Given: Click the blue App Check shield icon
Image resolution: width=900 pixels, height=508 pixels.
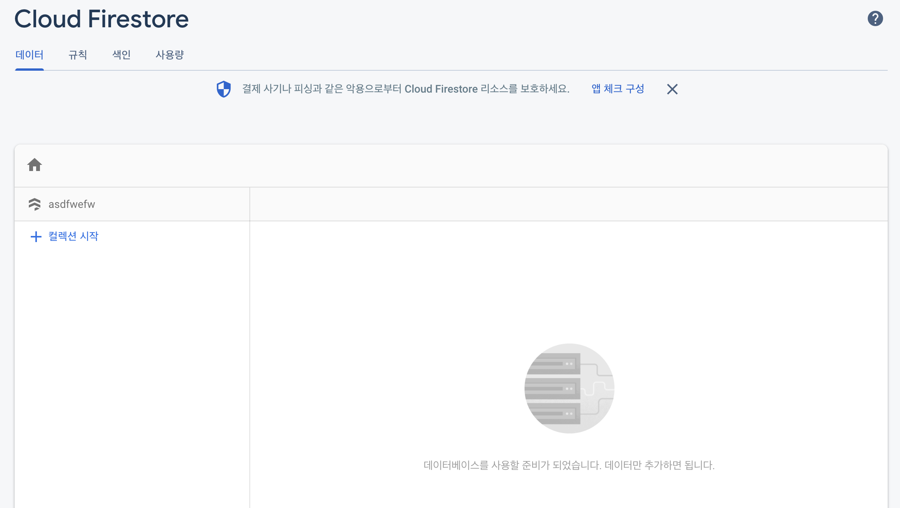Looking at the screenshot, I should (x=224, y=89).
